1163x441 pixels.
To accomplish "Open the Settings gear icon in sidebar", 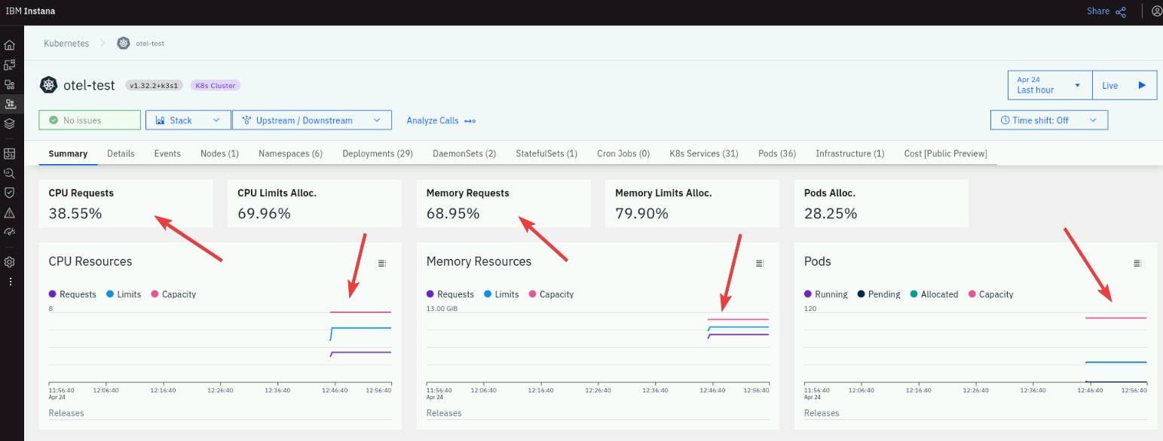I will (x=9, y=262).
